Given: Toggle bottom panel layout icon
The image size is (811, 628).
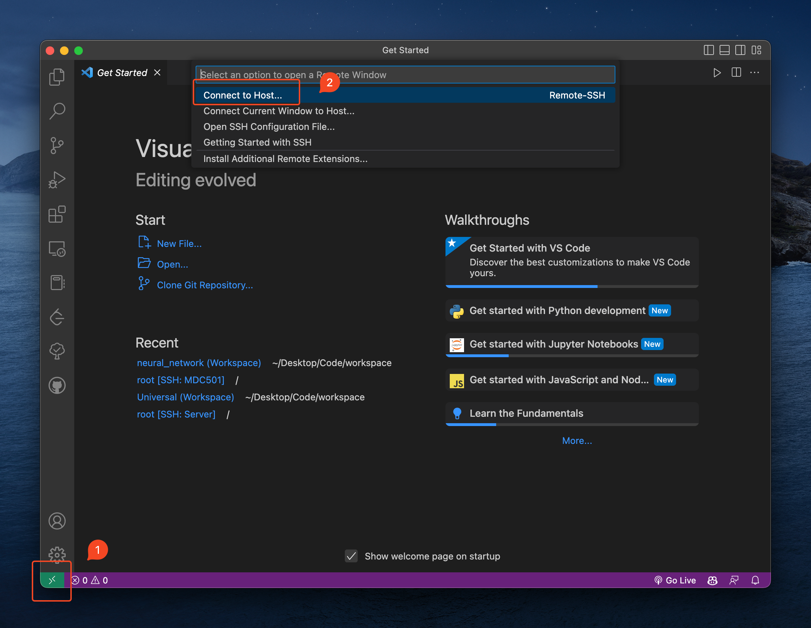Looking at the screenshot, I should point(725,50).
